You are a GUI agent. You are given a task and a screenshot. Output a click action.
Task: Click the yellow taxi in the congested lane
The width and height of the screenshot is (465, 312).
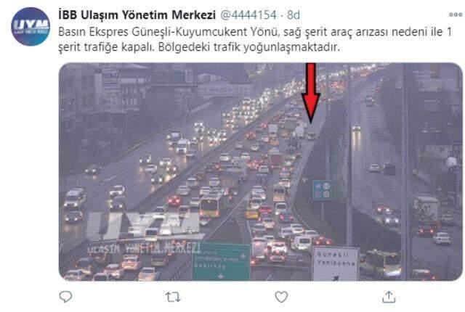[252, 213]
